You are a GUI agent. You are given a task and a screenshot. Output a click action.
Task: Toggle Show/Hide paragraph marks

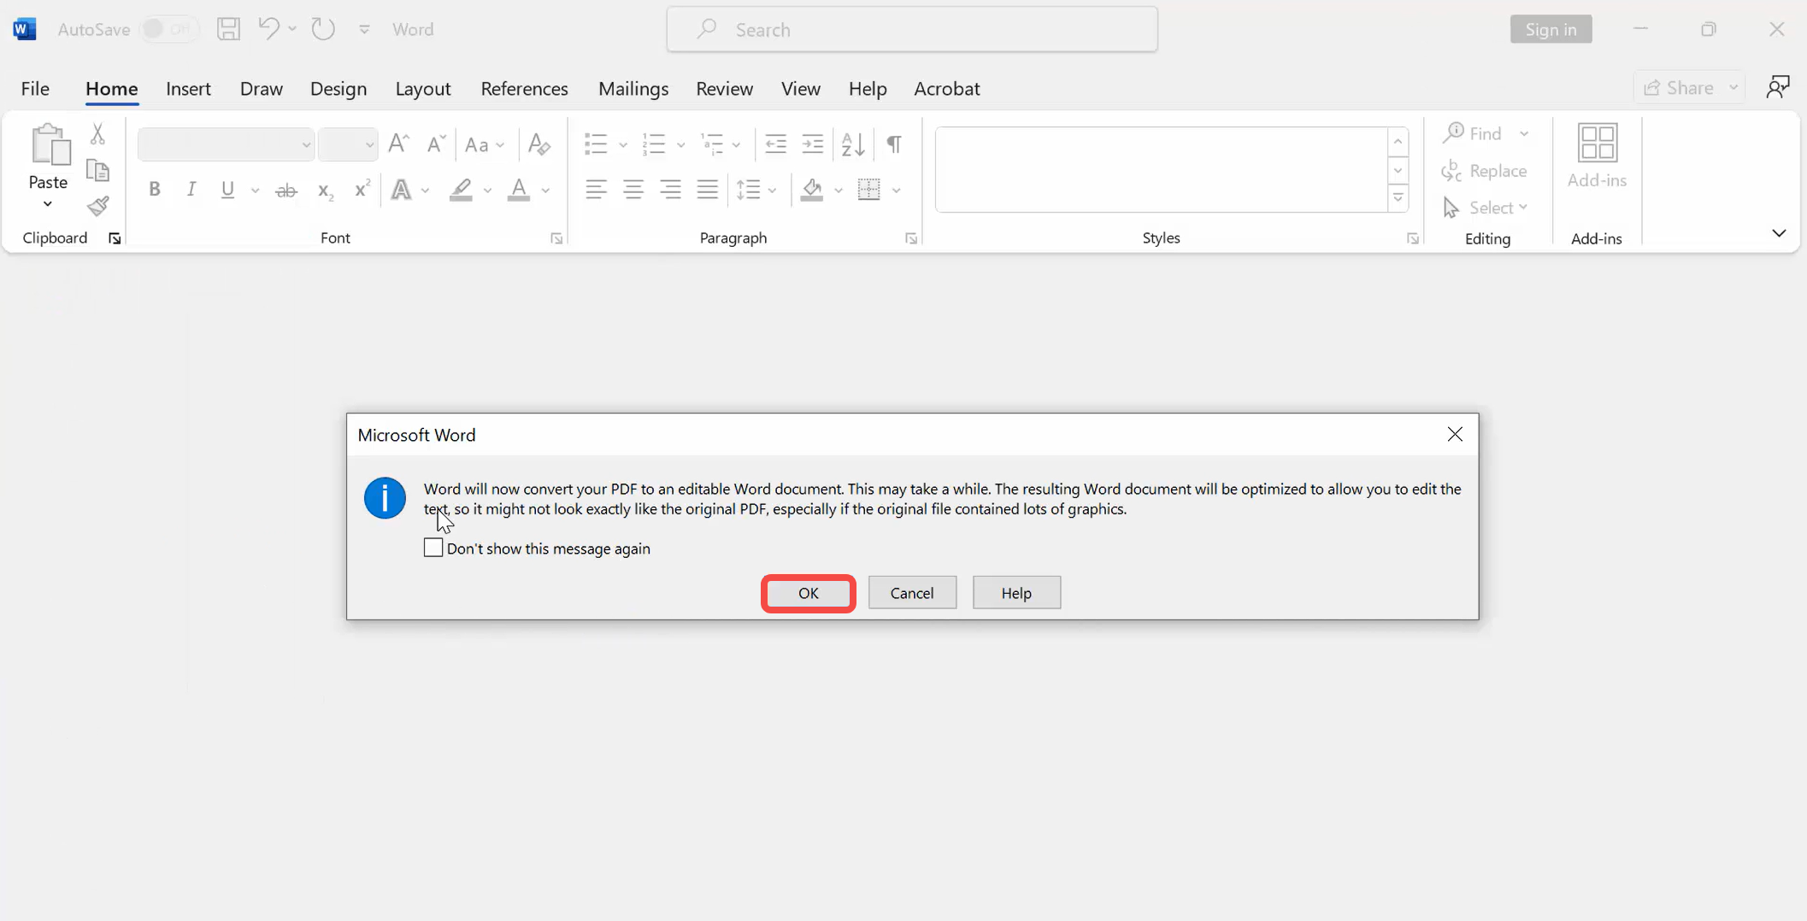894,144
